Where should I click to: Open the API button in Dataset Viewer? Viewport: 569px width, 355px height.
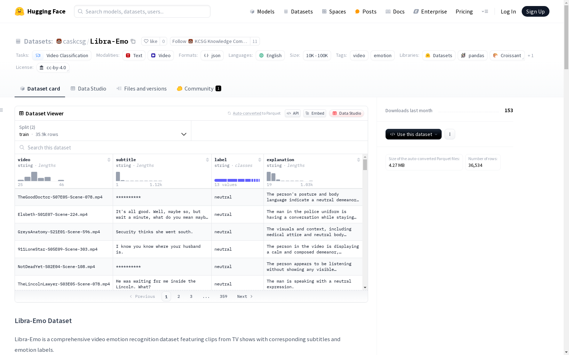pos(293,113)
